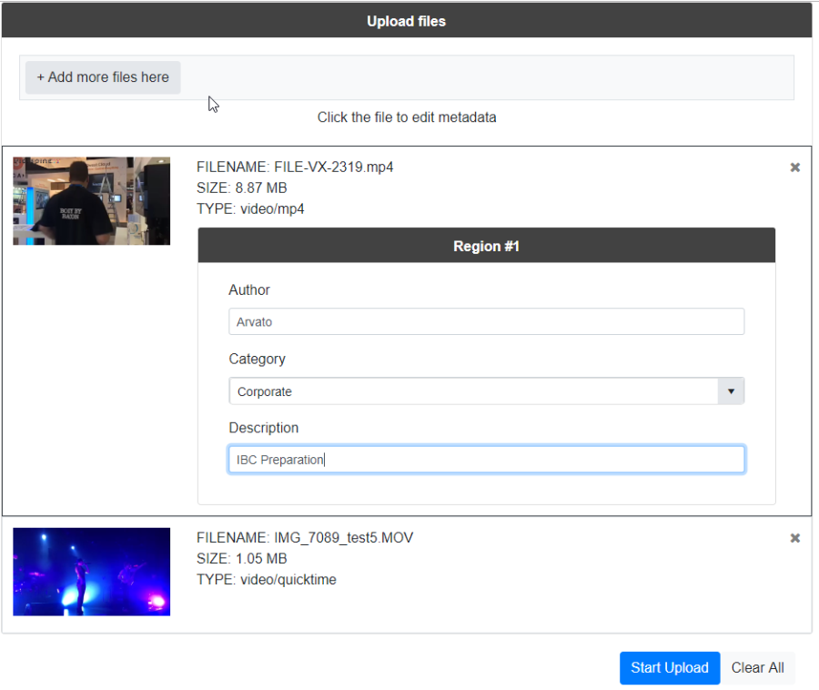Expand the Category dropdown arrow
819x690 pixels.
click(x=731, y=391)
